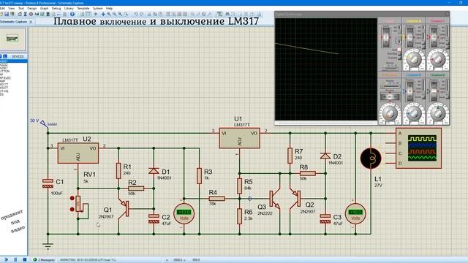Turn the Horizontal timebase knob
This screenshot has height=263, width=468.
[390, 114]
